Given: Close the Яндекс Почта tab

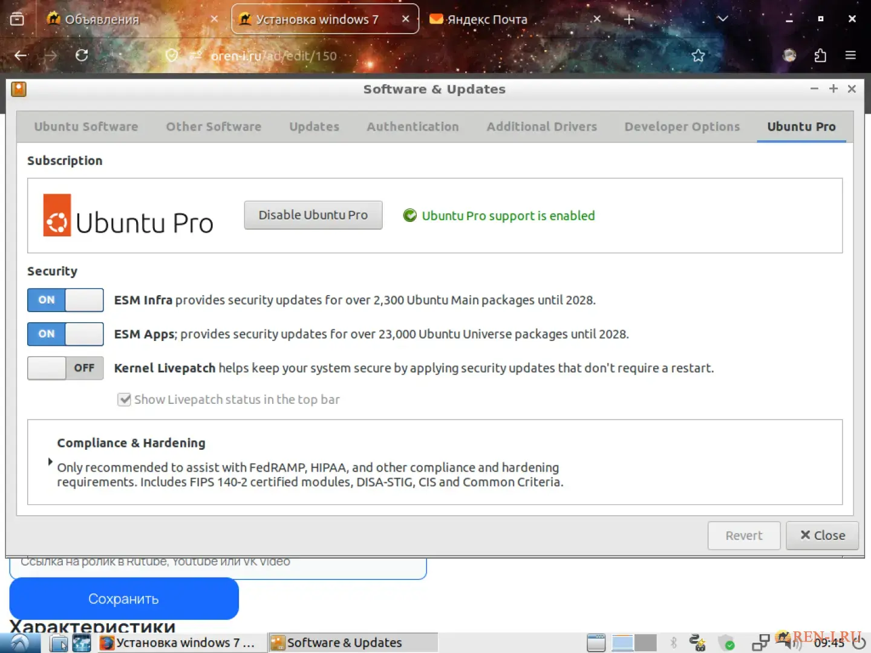Looking at the screenshot, I should (x=596, y=19).
